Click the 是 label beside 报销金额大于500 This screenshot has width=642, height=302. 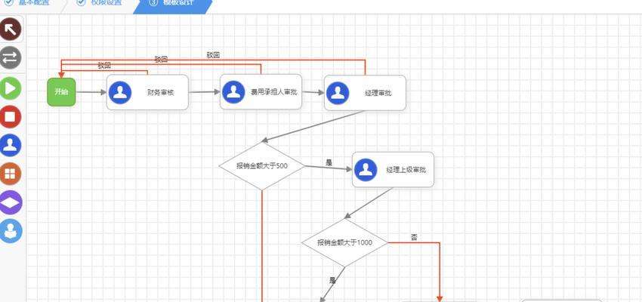[x=329, y=162]
